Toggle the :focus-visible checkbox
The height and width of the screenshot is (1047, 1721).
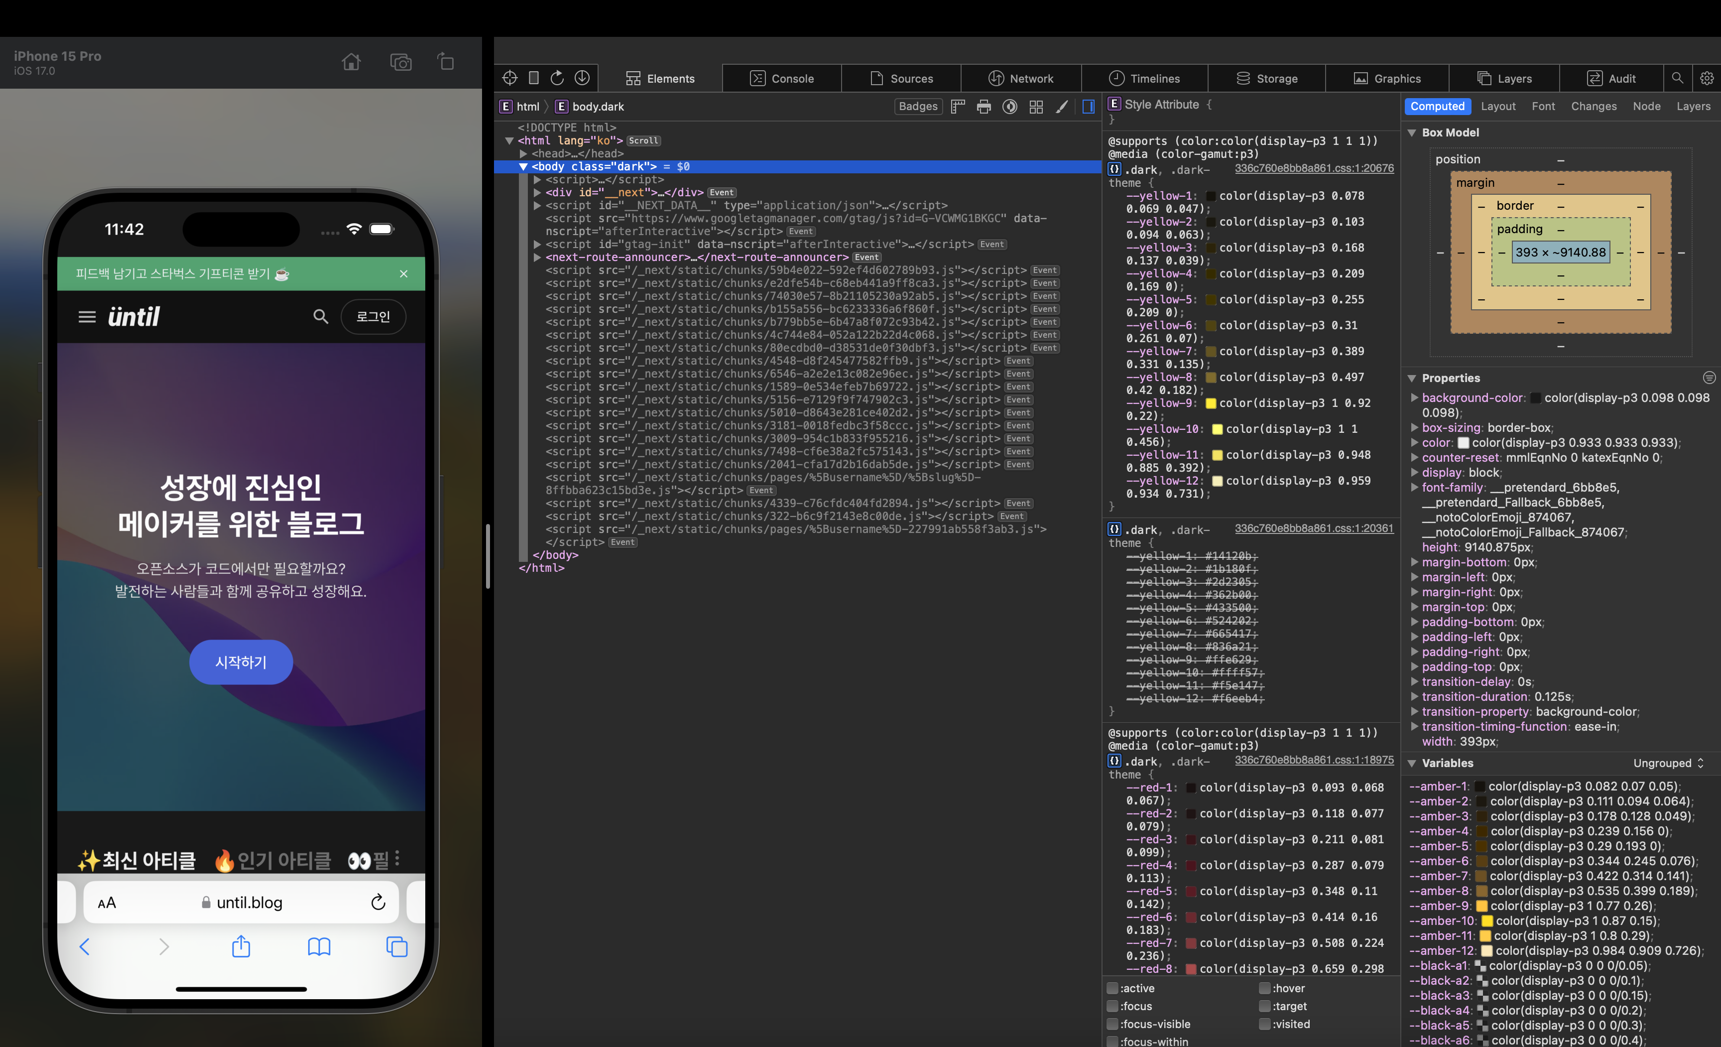1112,1024
